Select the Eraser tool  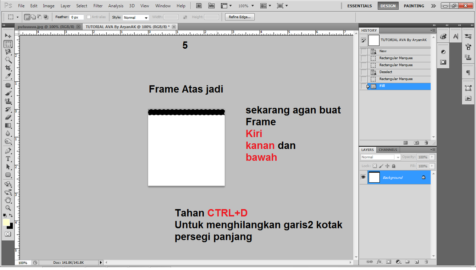click(8, 117)
